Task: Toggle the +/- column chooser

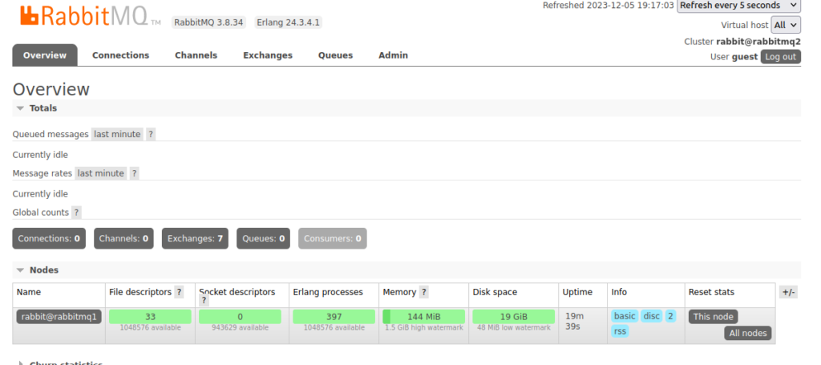Action: 787,292
